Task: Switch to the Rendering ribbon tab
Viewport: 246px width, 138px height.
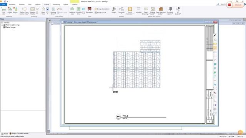Action: pyautogui.click(x=56, y=4)
